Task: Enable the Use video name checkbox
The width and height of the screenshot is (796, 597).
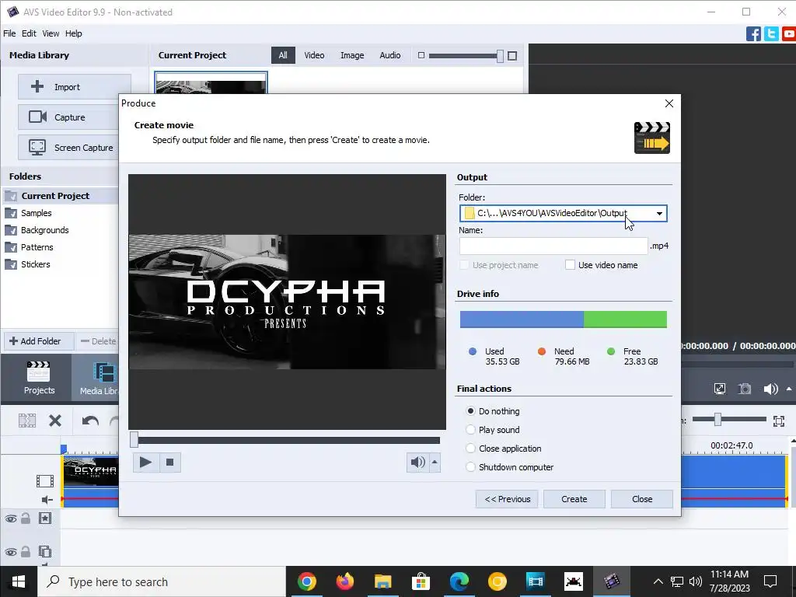Action: (x=570, y=265)
